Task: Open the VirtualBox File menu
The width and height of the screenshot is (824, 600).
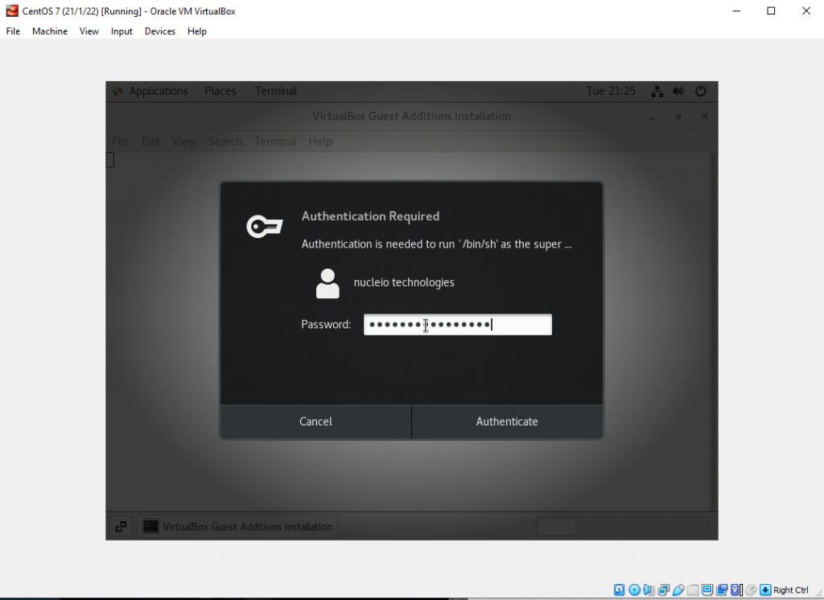Action: tap(13, 31)
